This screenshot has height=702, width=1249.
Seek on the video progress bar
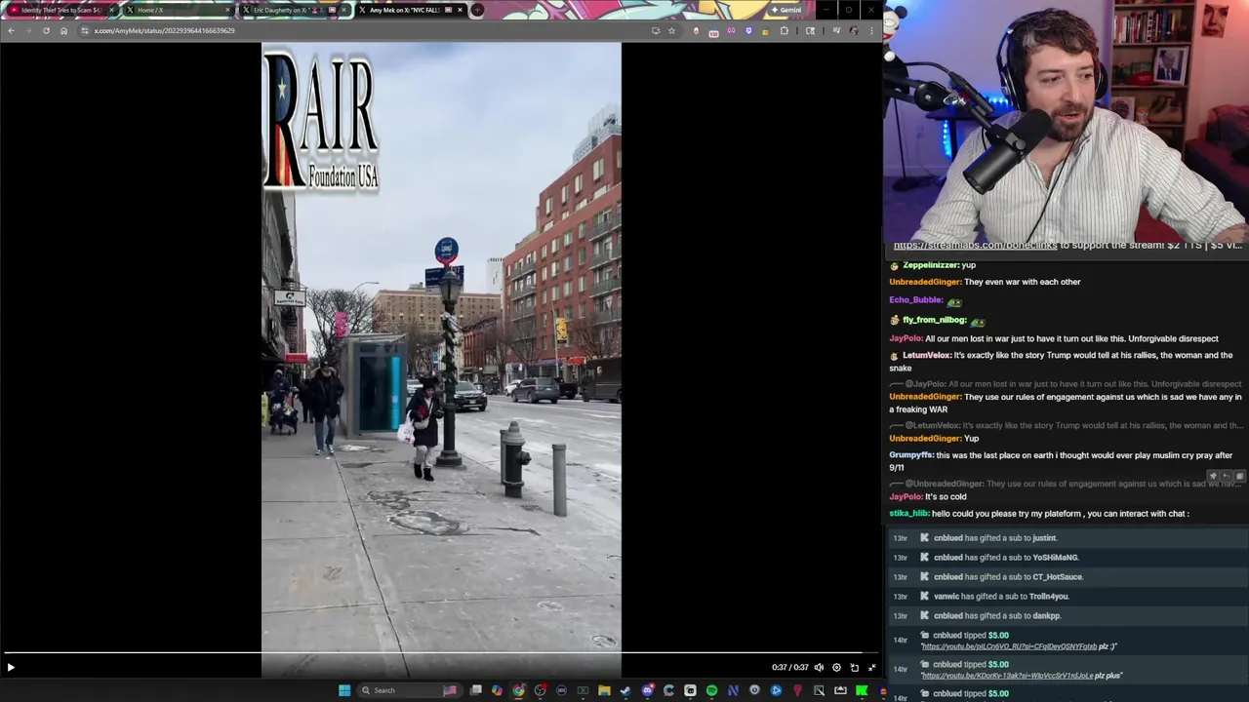[x=441, y=653]
